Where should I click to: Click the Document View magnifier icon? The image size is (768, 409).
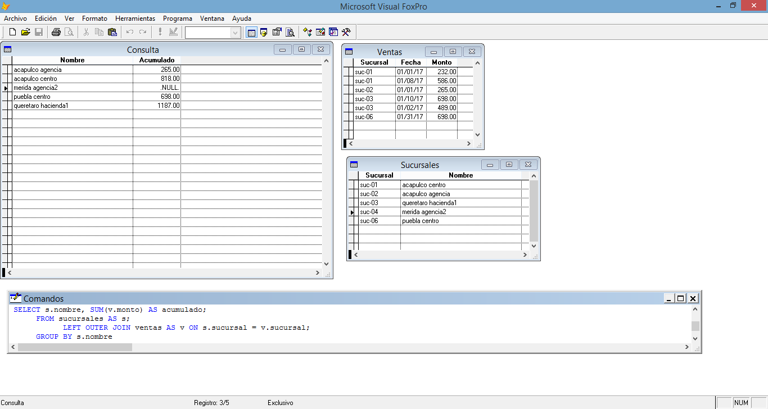(290, 33)
